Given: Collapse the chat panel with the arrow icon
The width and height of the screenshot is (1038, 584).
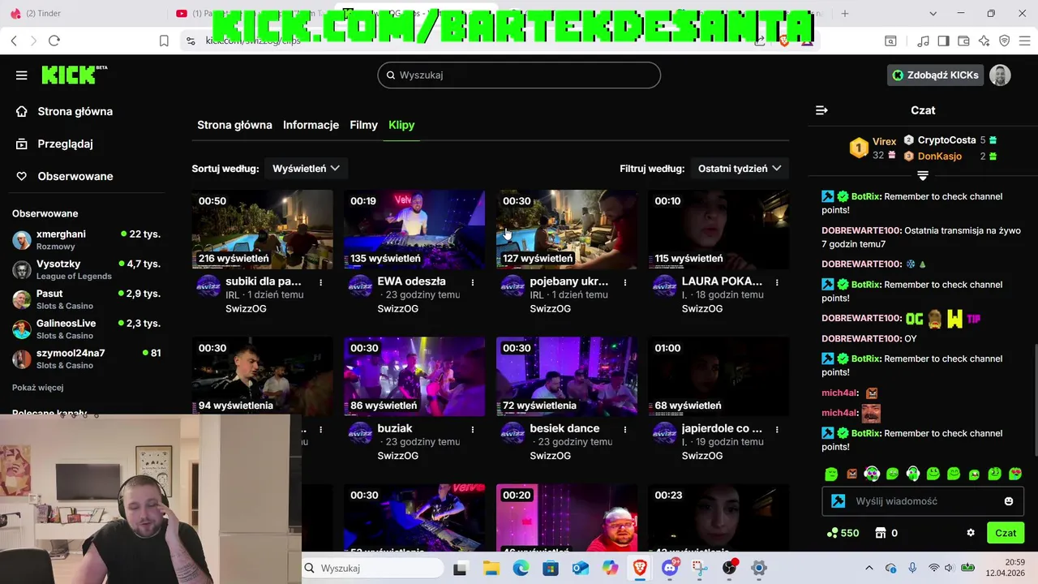Looking at the screenshot, I should tap(821, 110).
